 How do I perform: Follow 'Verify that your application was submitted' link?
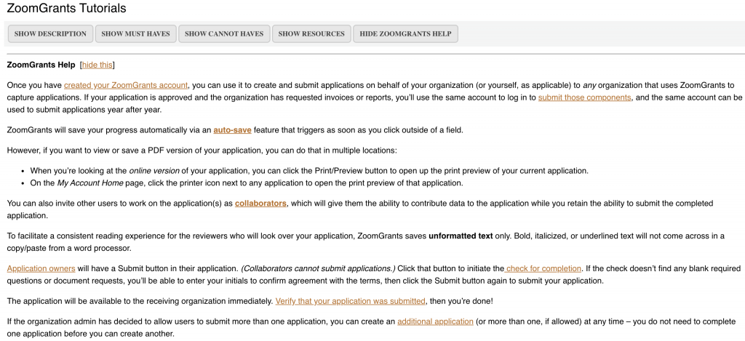(x=350, y=301)
